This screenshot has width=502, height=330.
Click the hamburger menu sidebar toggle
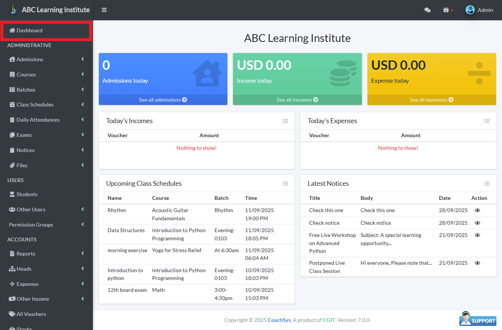click(104, 10)
